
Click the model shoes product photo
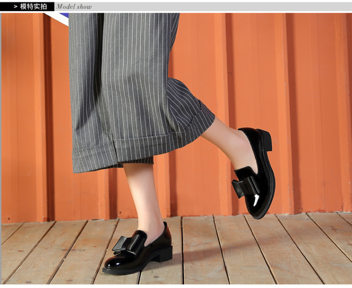tap(176, 149)
